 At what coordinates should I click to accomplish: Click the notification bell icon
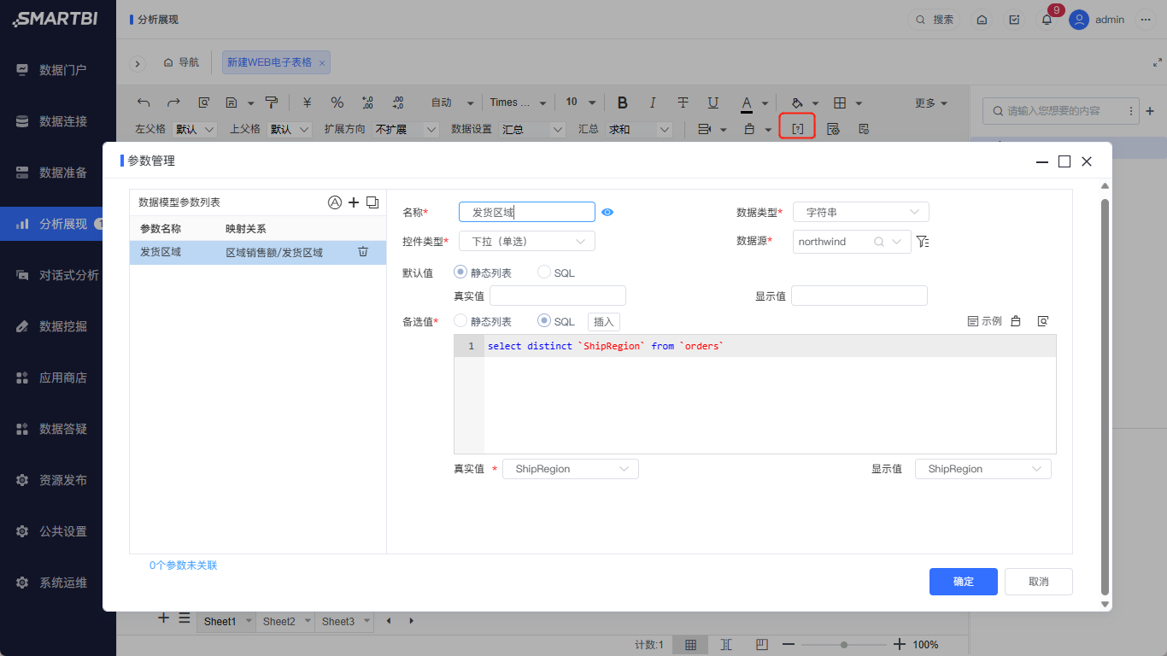click(x=1047, y=20)
